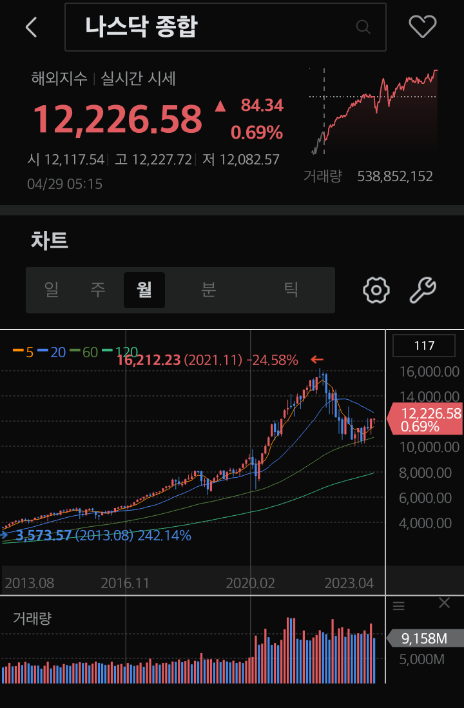Click the 고 12,227.72 high value
Image resolution: width=464 pixels, height=708 pixels.
pyautogui.click(x=153, y=159)
